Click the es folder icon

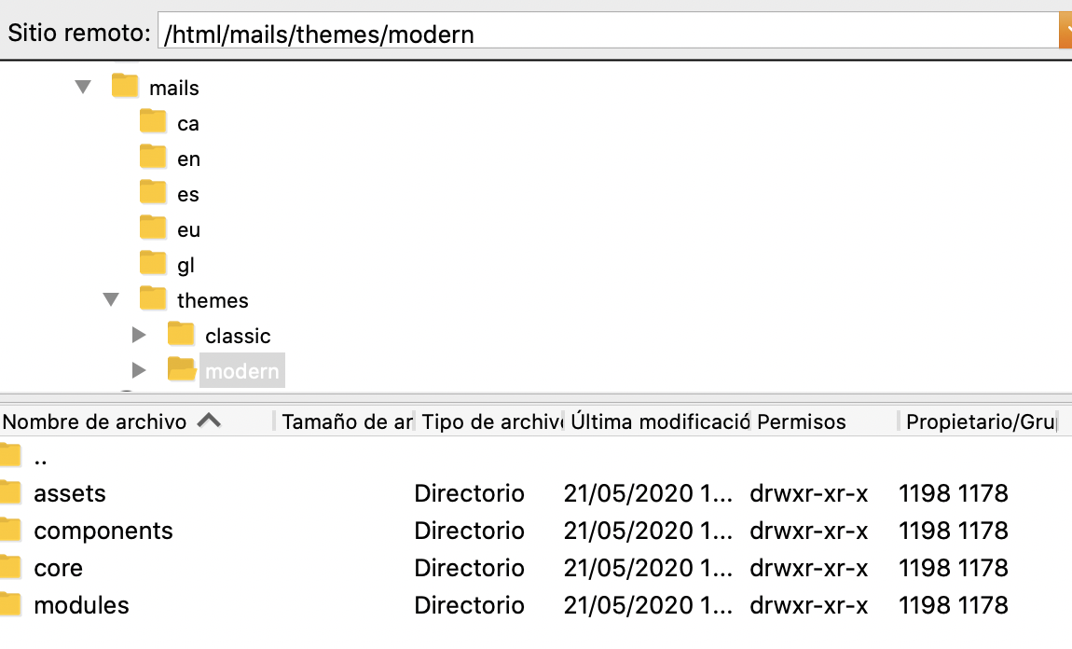click(153, 193)
